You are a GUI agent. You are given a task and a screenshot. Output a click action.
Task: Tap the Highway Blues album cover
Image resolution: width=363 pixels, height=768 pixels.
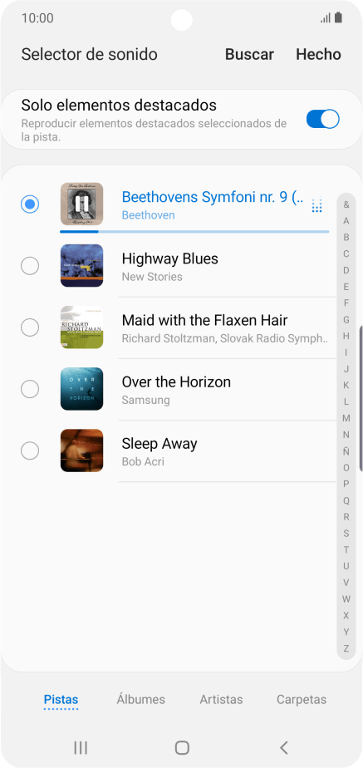click(x=81, y=265)
